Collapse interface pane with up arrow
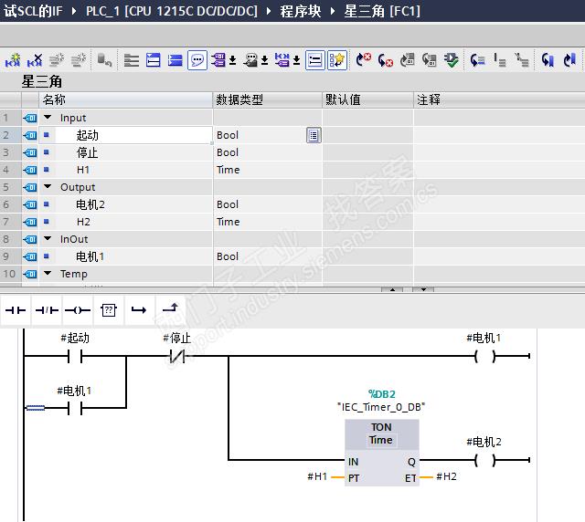The width and height of the screenshot is (585, 522). pos(392,289)
